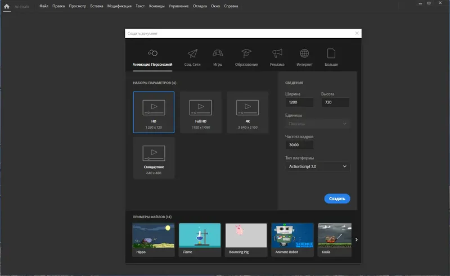The height and width of the screenshot is (276, 450).
Task: Open the Текст menu
Action: (140, 6)
